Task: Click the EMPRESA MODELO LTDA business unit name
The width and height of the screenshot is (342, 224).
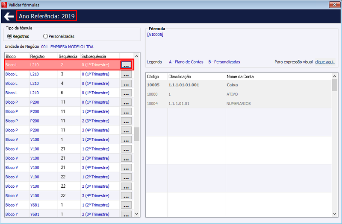Action: (x=72, y=47)
